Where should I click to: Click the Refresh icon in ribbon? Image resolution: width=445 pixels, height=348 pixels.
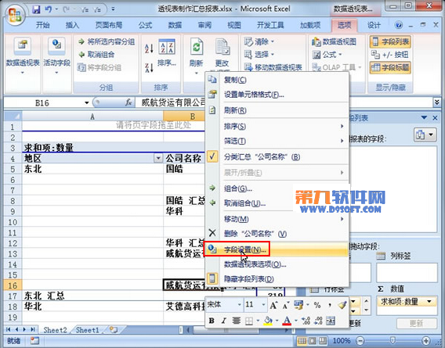(x=197, y=46)
